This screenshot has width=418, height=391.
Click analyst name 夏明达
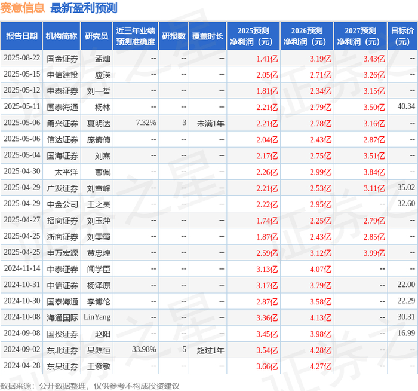[x=99, y=123]
